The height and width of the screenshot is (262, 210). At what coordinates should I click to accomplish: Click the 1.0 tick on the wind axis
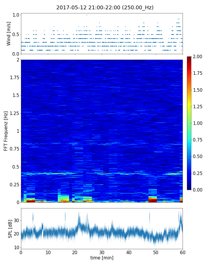pyautogui.click(x=16, y=15)
